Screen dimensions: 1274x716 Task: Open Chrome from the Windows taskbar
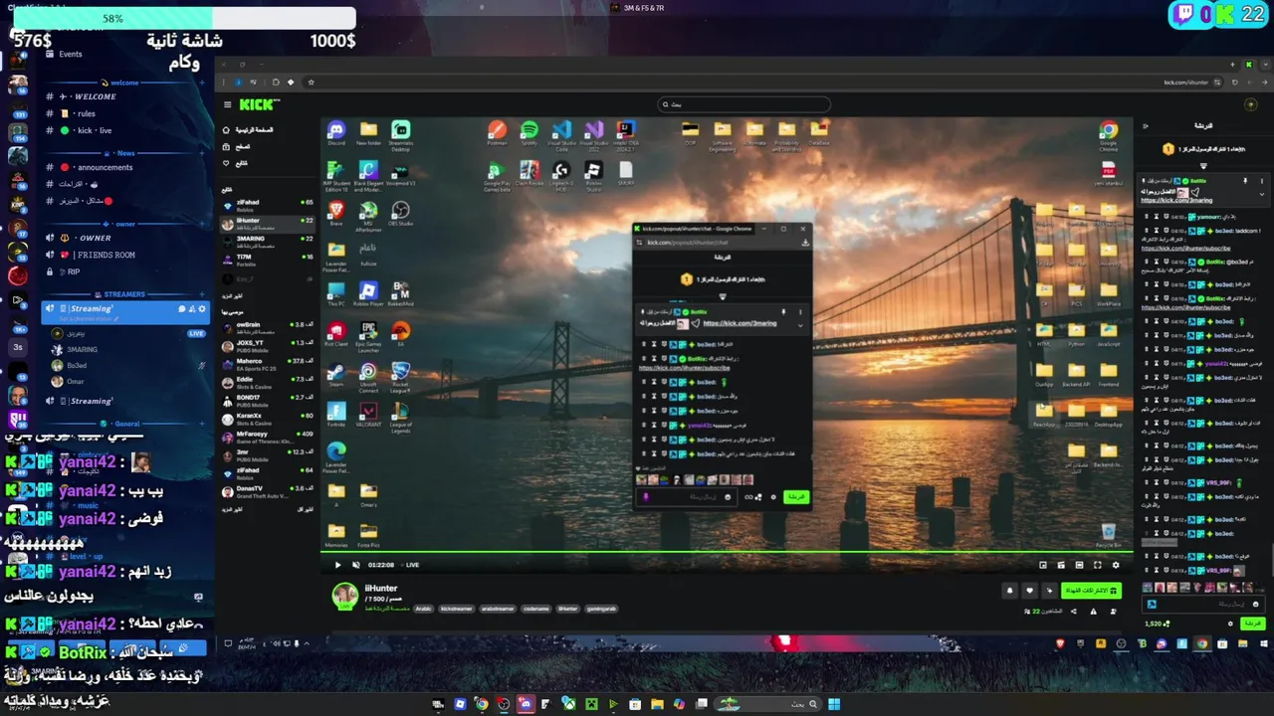click(481, 704)
